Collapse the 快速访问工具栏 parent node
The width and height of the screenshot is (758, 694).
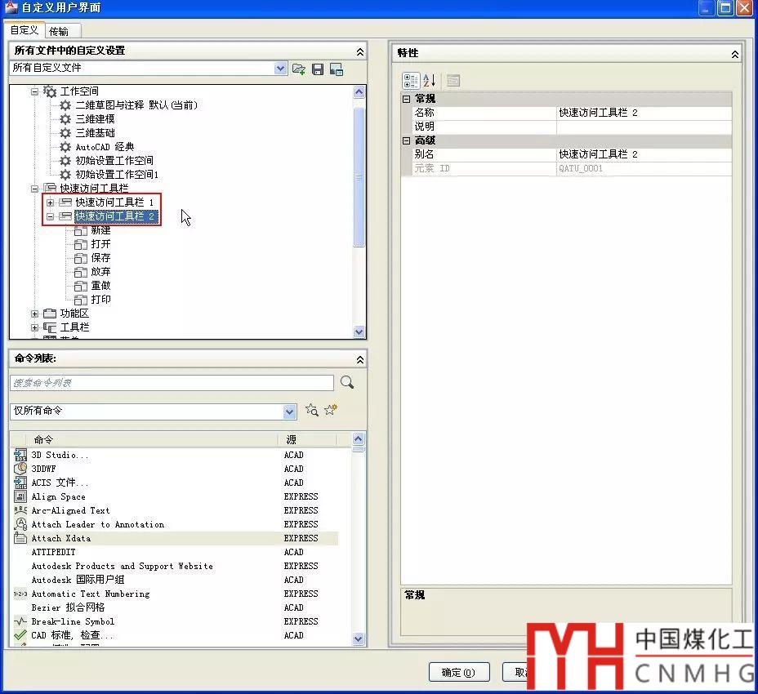click(x=35, y=189)
